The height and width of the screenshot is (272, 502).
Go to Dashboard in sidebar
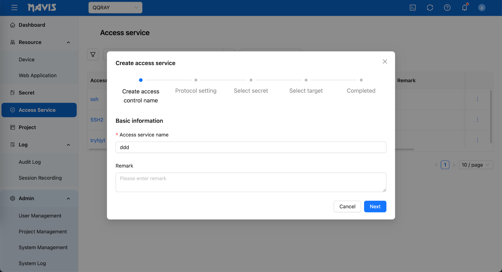(32, 25)
